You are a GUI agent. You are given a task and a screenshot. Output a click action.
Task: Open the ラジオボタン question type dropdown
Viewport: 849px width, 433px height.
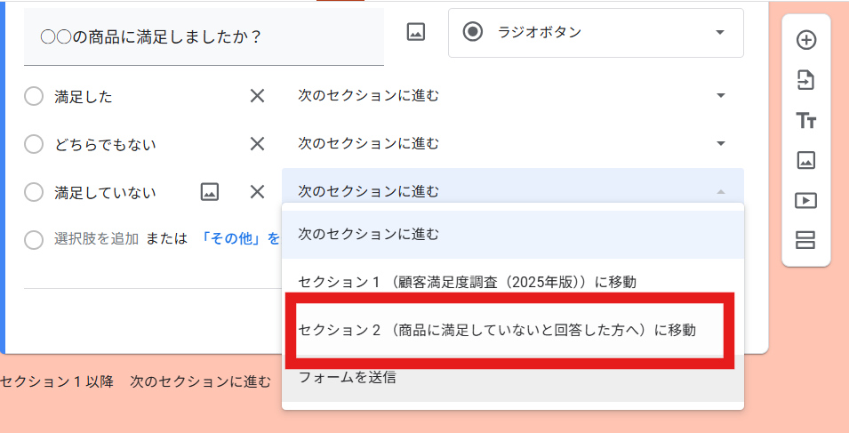click(596, 33)
